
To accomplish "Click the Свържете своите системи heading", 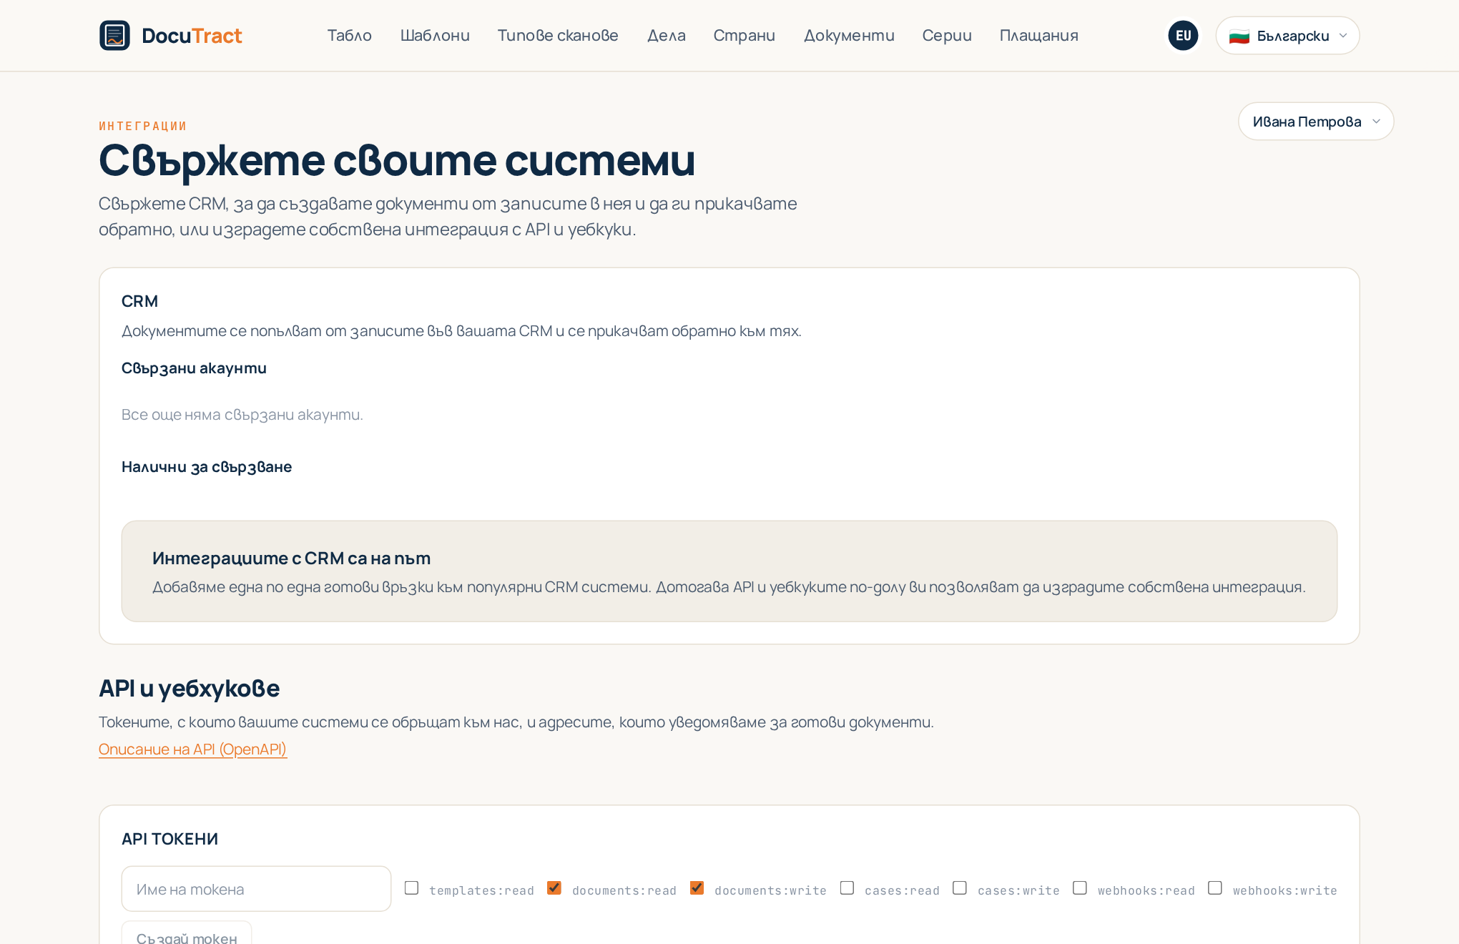I will (x=397, y=160).
